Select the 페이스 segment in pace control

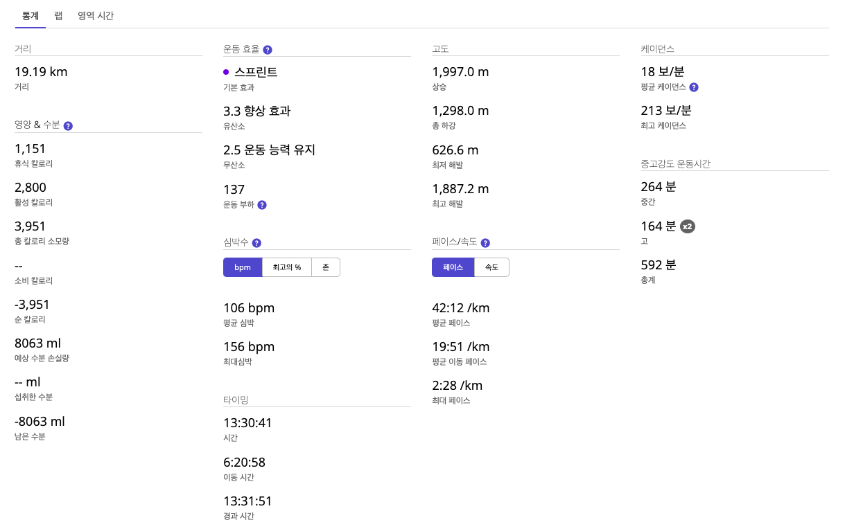453,267
